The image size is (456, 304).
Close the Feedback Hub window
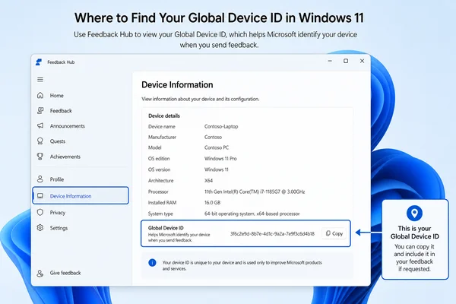[x=362, y=61]
